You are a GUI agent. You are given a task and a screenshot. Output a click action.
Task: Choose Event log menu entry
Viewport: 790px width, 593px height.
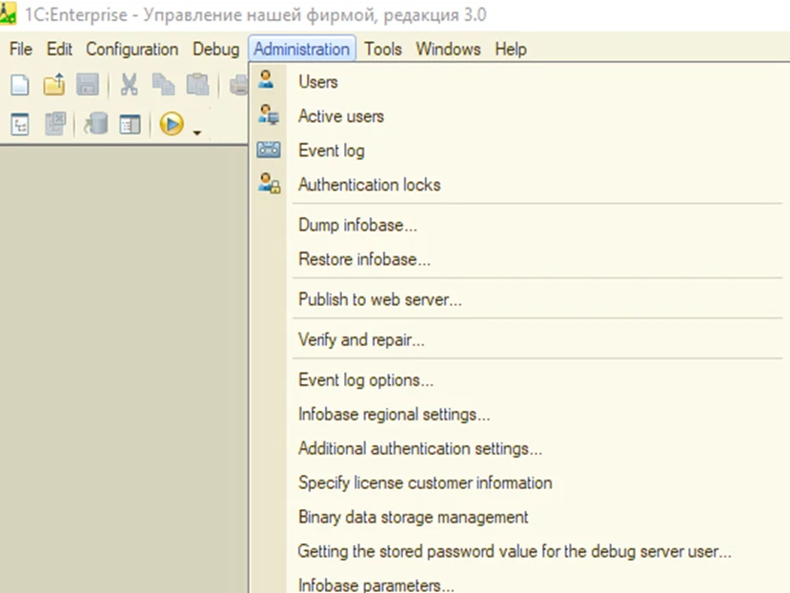coord(519,151)
